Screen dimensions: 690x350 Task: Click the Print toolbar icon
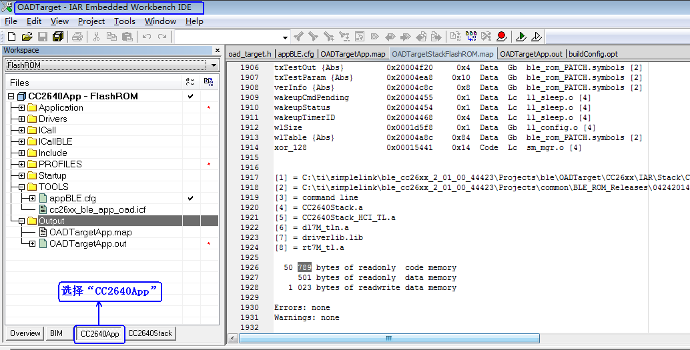coord(77,37)
